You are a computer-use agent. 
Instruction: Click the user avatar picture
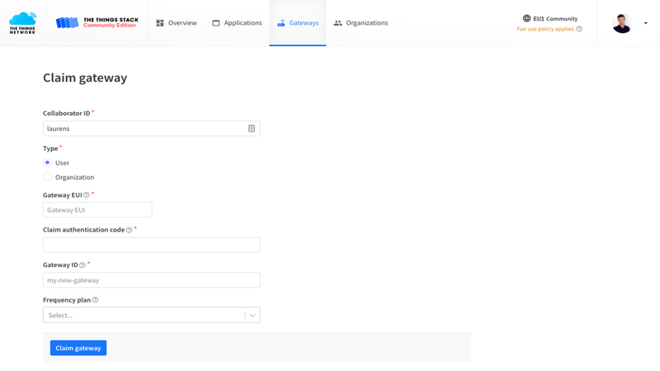tap(622, 23)
